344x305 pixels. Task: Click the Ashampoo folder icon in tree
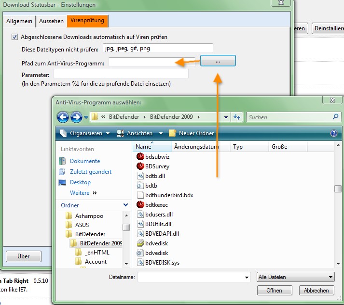click(x=69, y=216)
